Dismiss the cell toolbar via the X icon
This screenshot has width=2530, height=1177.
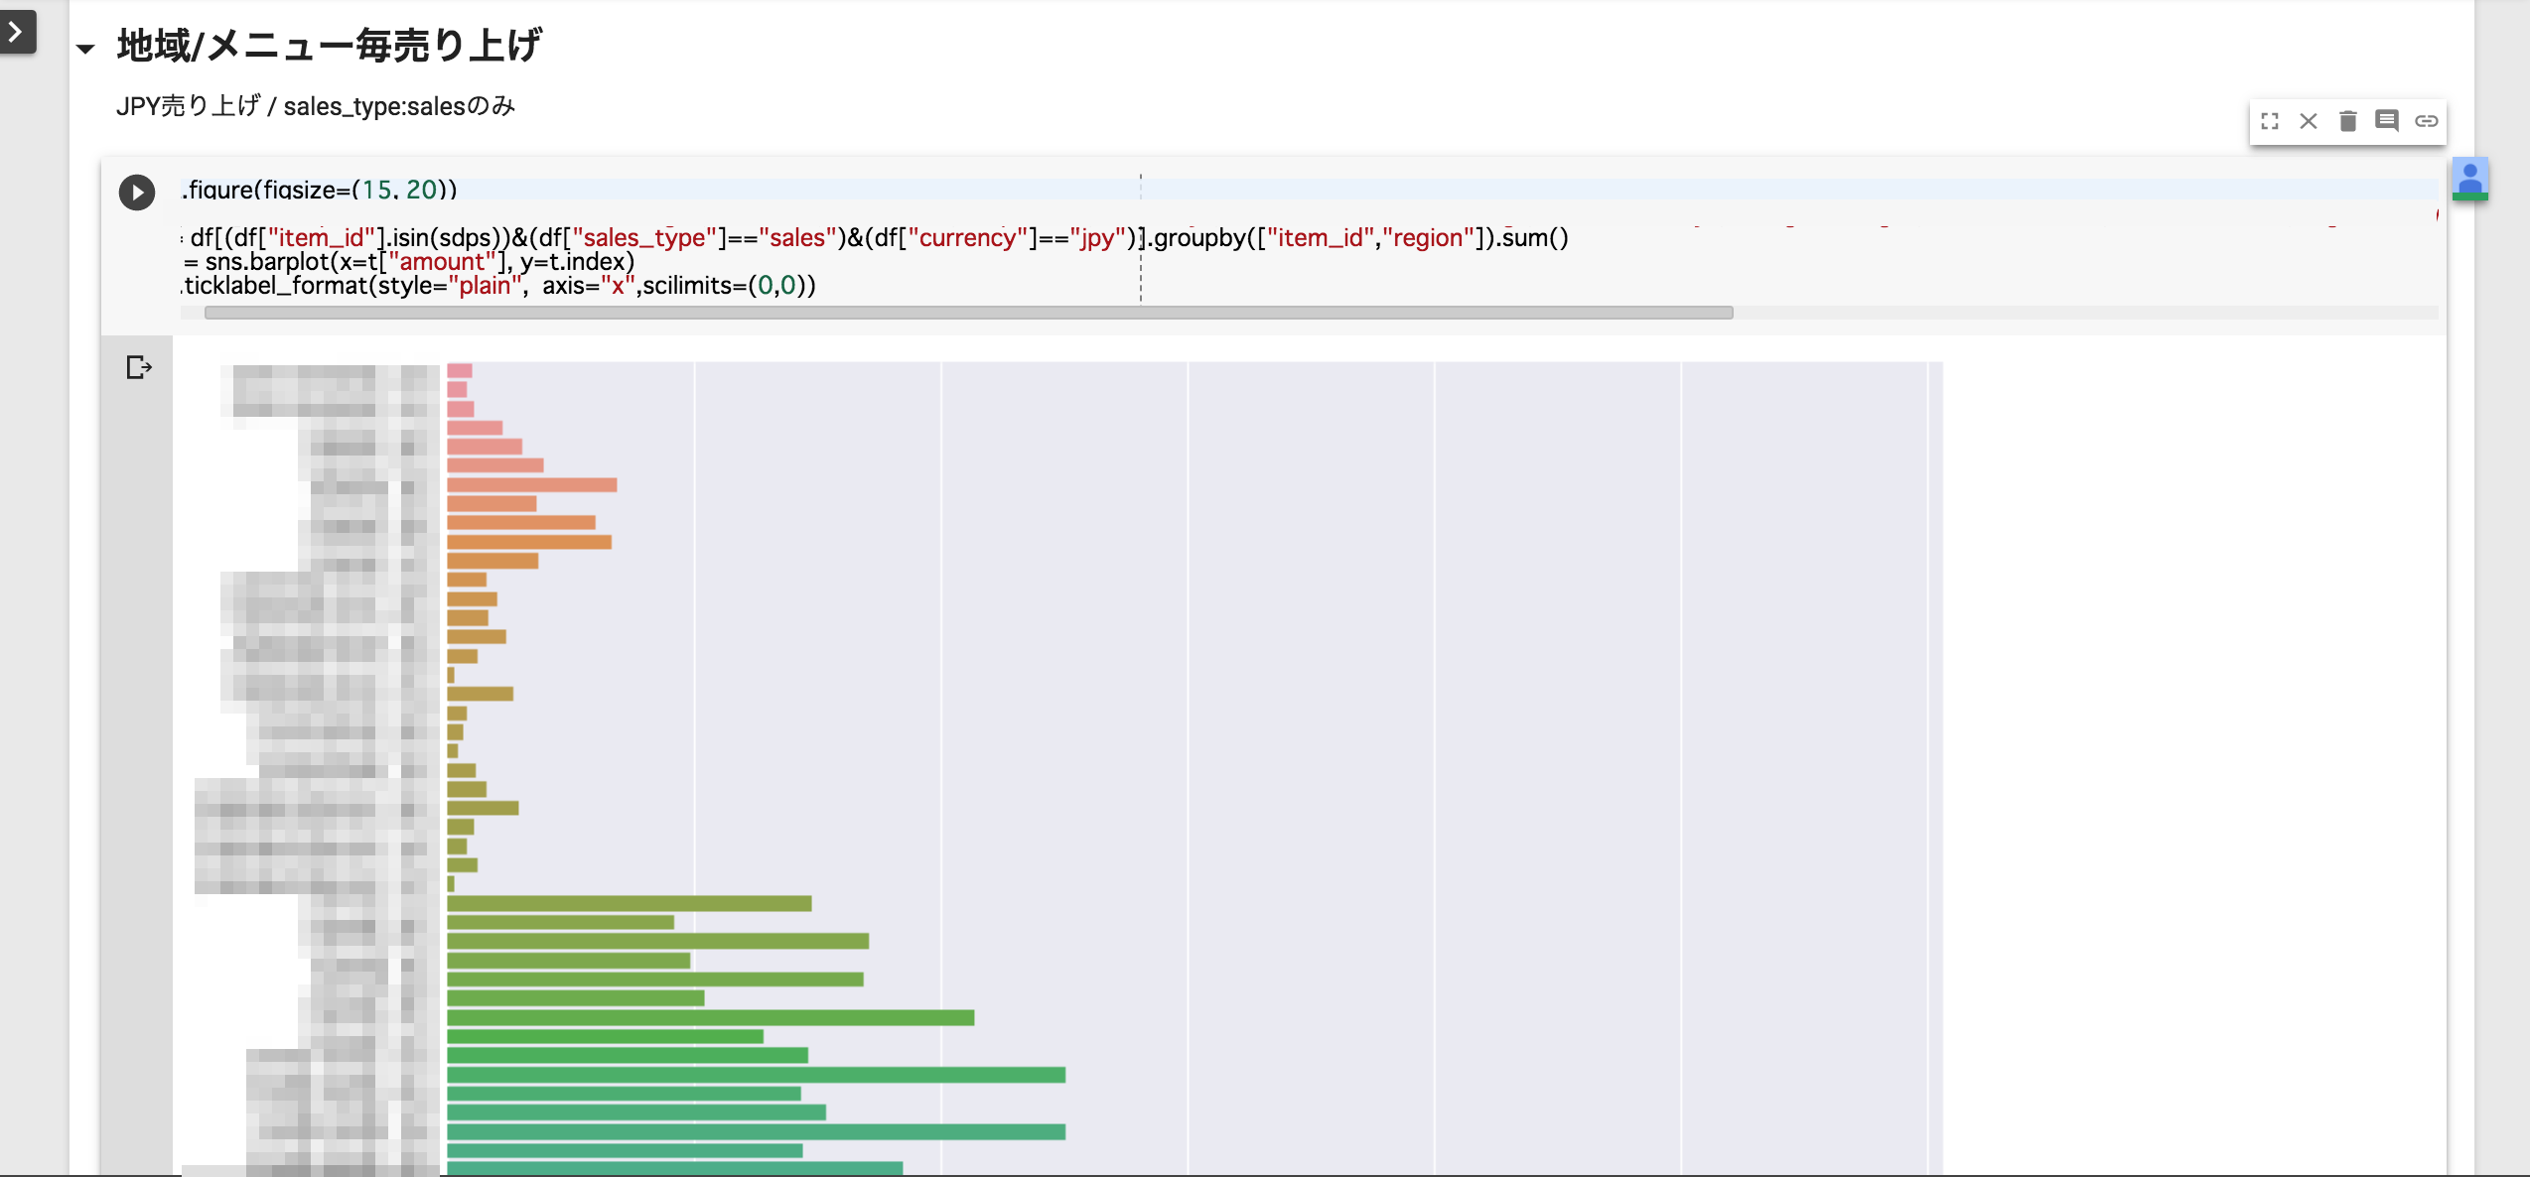click(2310, 120)
